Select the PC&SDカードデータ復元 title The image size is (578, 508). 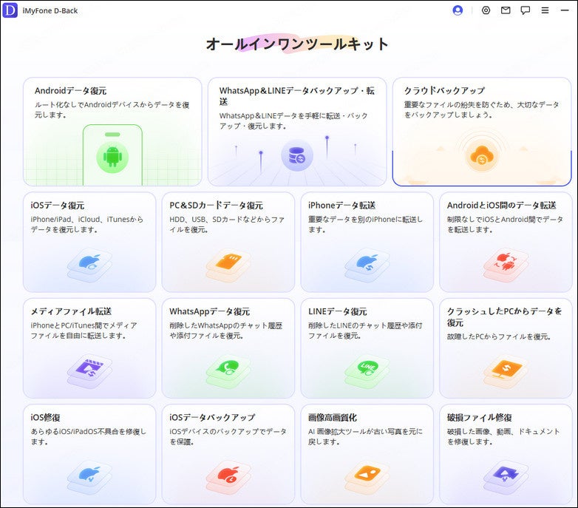tap(216, 206)
